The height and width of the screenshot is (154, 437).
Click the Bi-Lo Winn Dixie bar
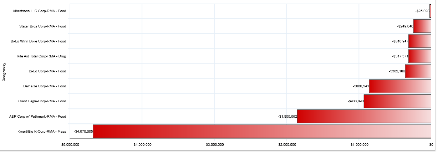point(420,41)
